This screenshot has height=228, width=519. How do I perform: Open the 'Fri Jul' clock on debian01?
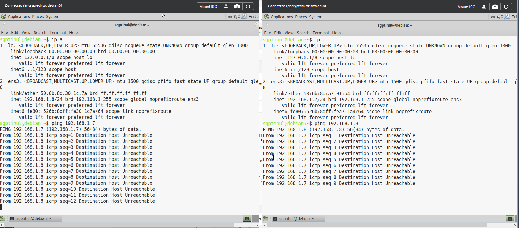pos(254,17)
